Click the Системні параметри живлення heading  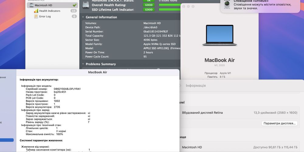tap(41, 140)
